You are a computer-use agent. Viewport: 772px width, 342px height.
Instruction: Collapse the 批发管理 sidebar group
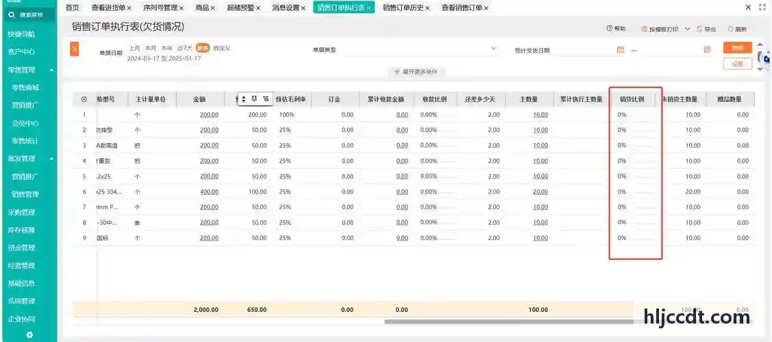click(x=51, y=159)
